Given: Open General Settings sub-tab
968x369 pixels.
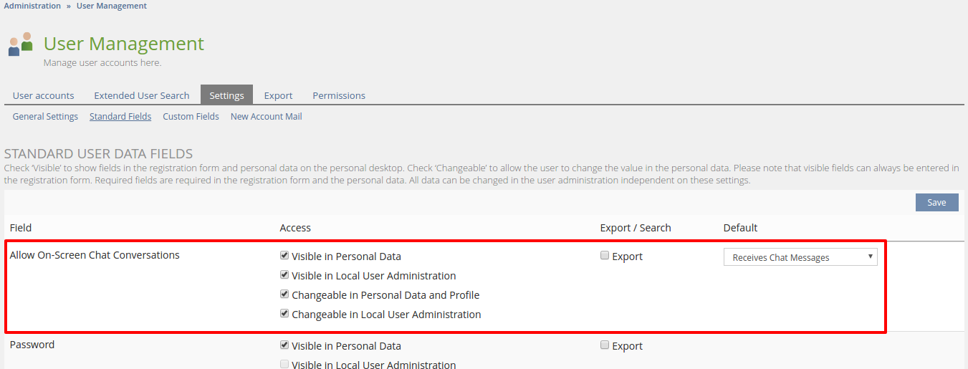Looking at the screenshot, I should [45, 116].
